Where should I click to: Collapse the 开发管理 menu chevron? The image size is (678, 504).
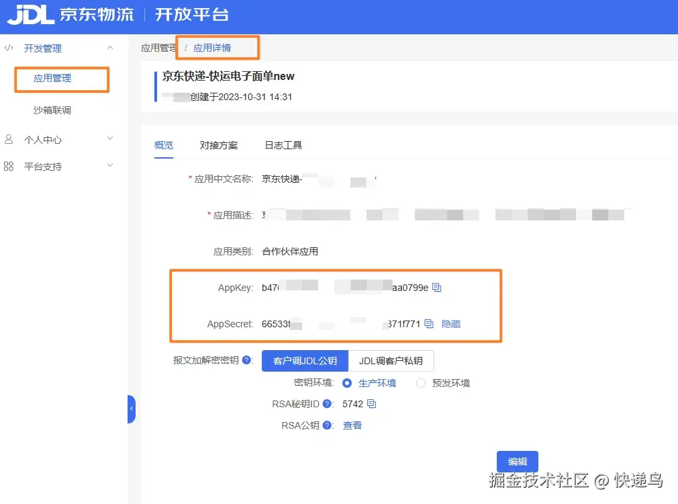[110, 48]
